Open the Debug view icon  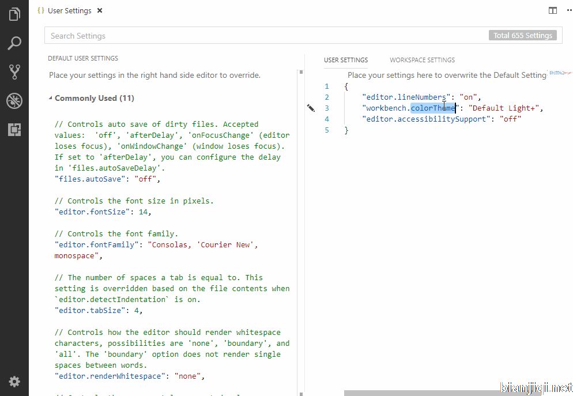pos(14,101)
